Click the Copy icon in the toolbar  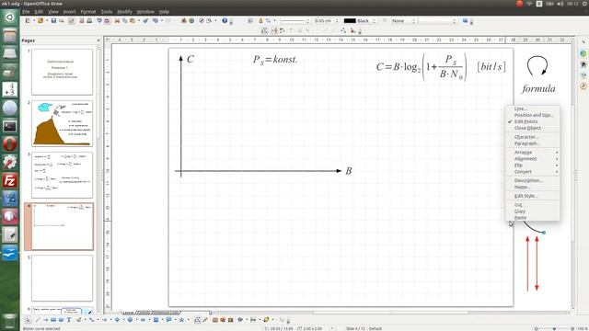[x=125, y=20]
